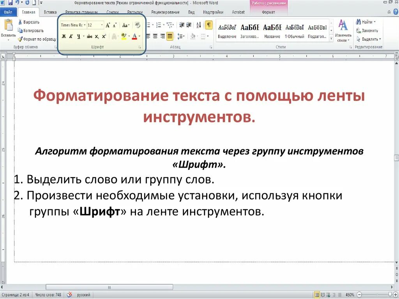The image size is (399, 299).
Task: Click the increase indent icon
Action: (x=189, y=25)
